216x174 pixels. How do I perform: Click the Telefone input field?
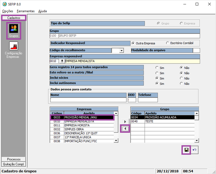point(148,100)
